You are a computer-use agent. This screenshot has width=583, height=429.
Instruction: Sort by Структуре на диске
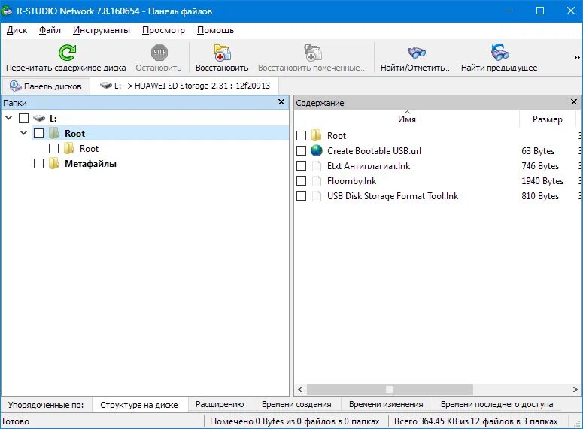[x=139, y=404]
